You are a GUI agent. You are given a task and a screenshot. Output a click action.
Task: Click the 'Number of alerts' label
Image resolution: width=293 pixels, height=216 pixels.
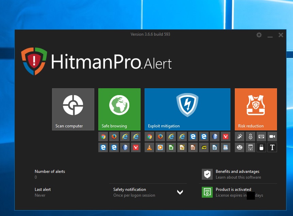click(x=50, y=172)
